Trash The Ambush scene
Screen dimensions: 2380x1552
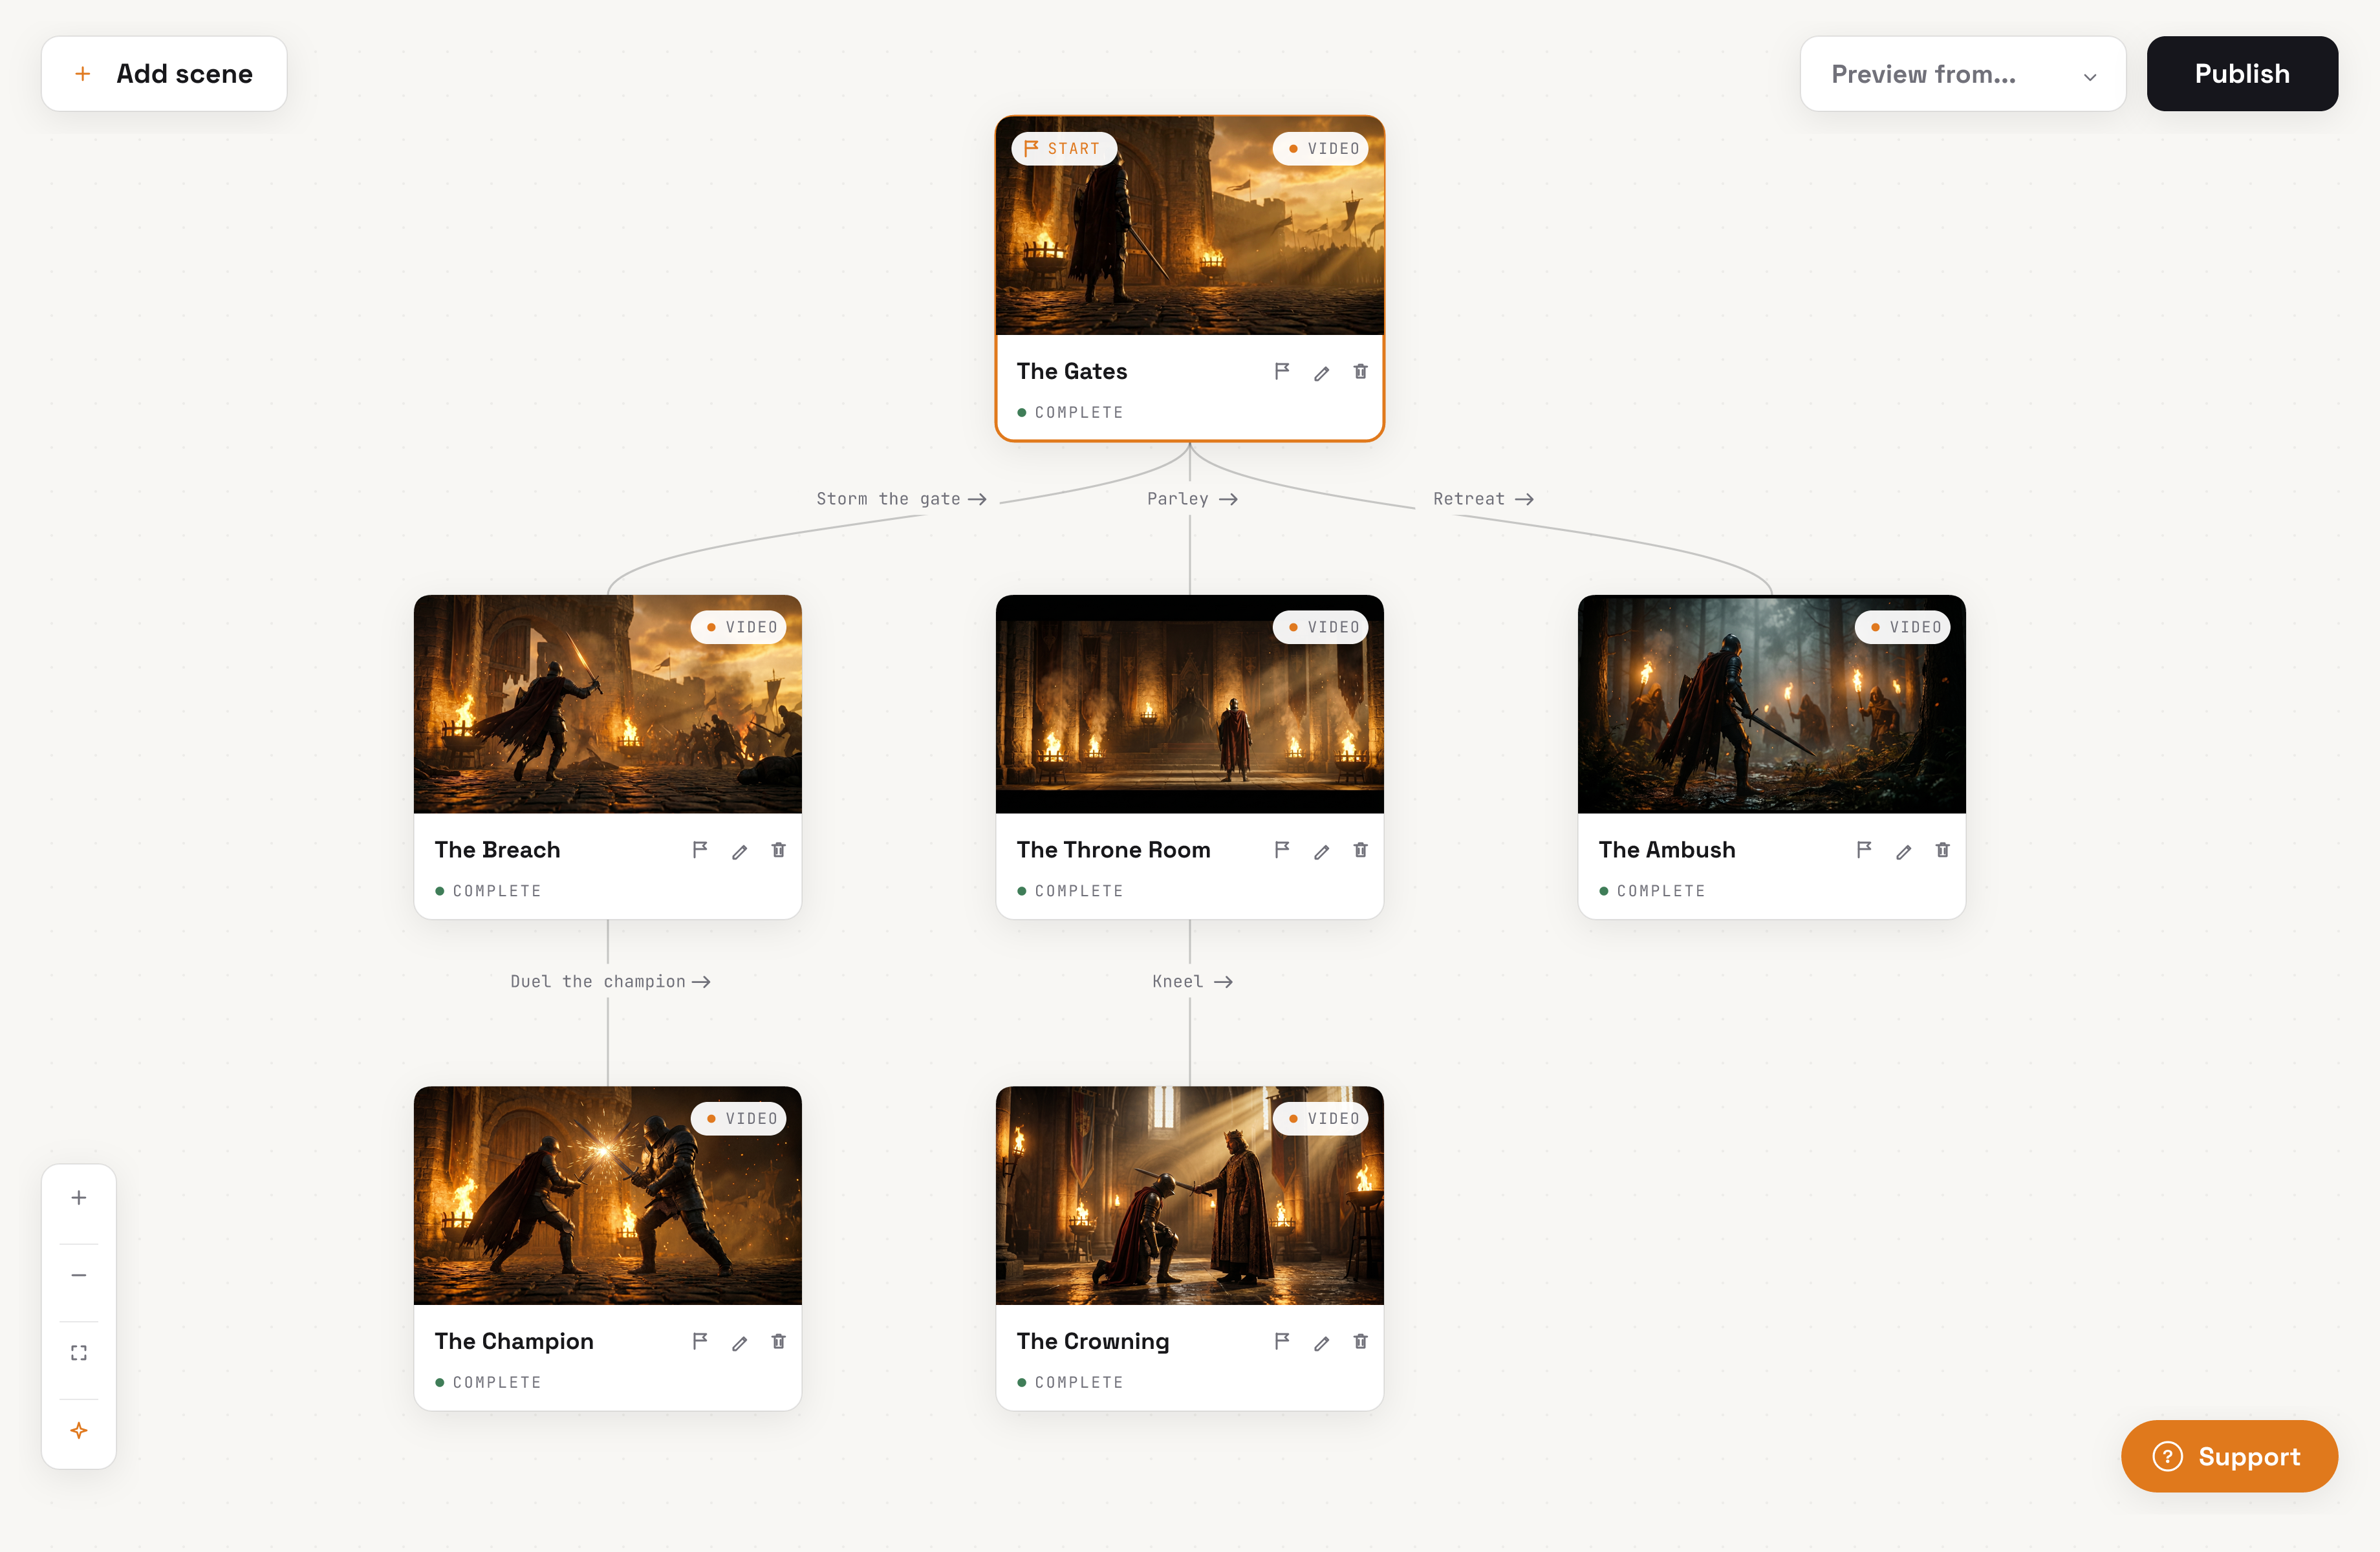pyautogui.click(x=1943, y=850)
